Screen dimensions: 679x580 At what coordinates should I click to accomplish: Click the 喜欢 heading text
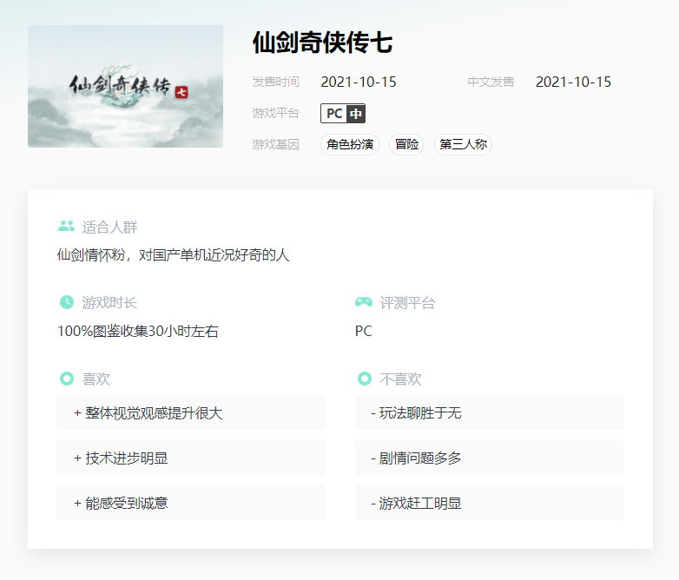point(96,379)
